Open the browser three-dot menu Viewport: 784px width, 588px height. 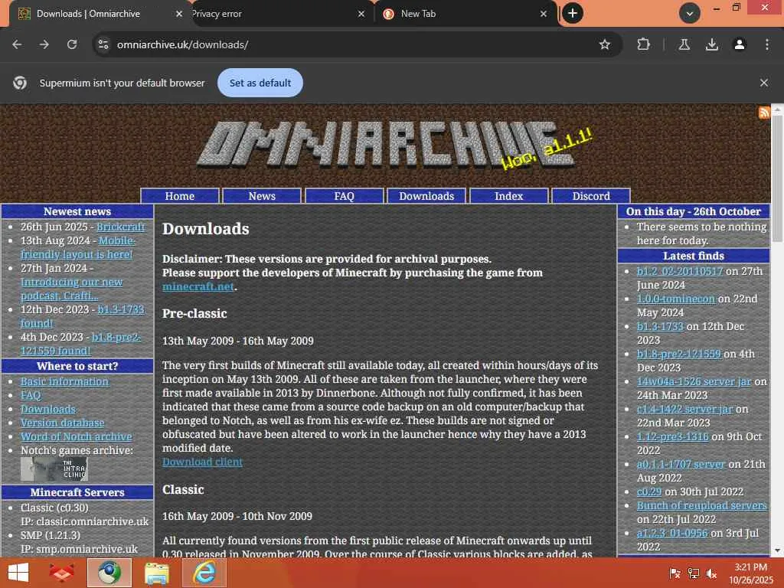(x=766, y=44)
